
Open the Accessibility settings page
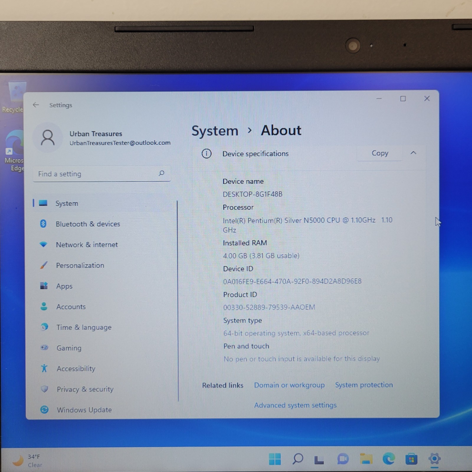tap(102, 368)
